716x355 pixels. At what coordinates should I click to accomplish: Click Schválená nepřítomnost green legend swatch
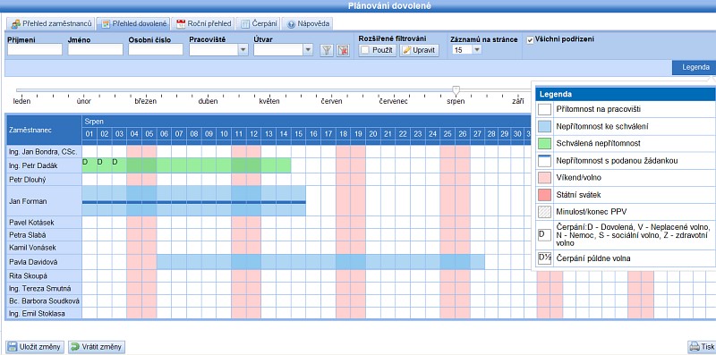[545, 144]
